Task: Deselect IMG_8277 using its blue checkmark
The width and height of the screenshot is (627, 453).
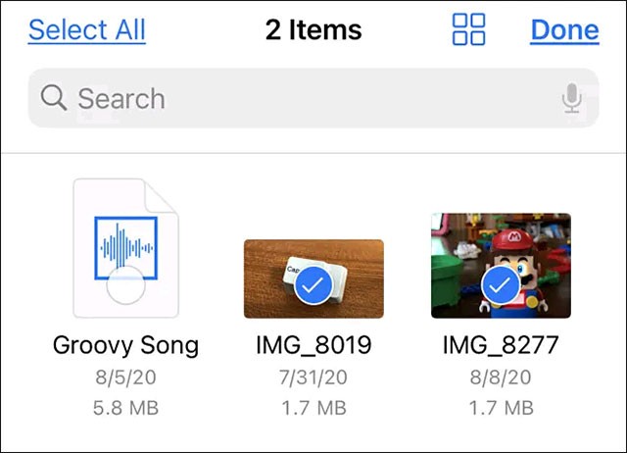Action: [x=502, y=286]
